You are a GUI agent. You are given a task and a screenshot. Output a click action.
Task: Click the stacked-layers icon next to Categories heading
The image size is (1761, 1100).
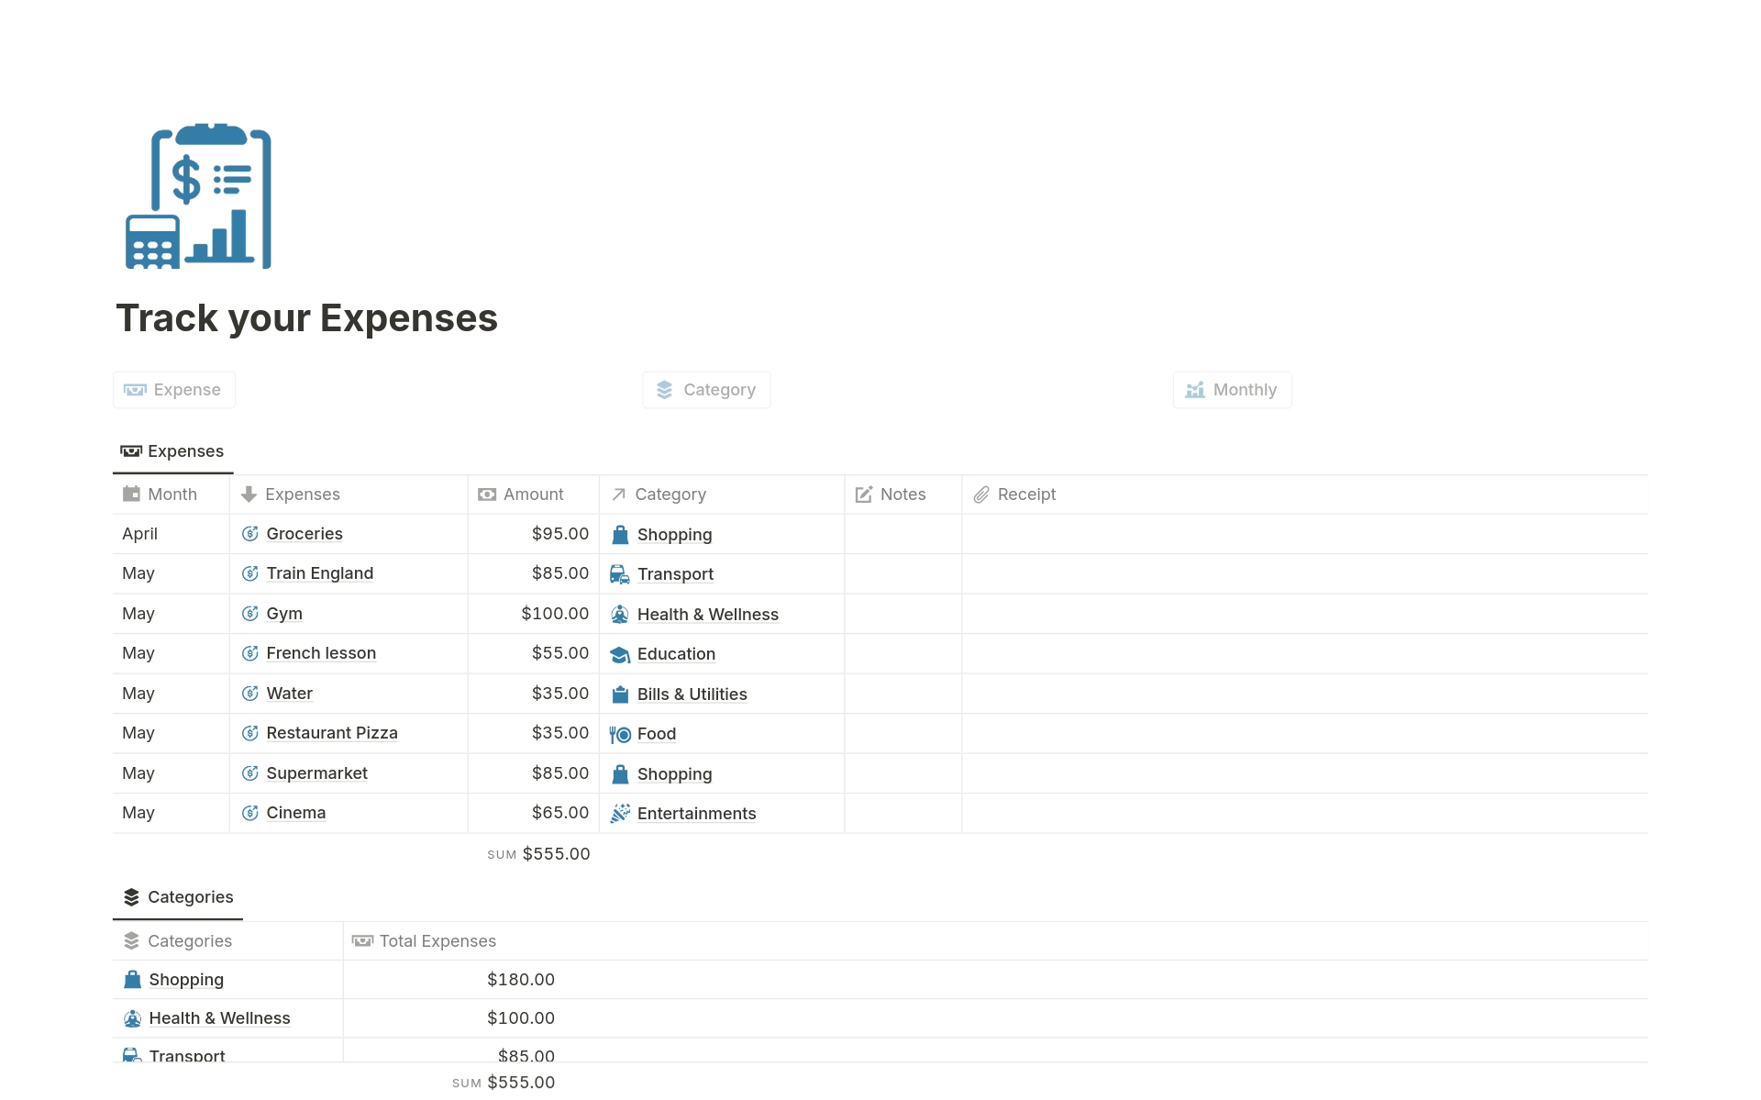point(131,896)
